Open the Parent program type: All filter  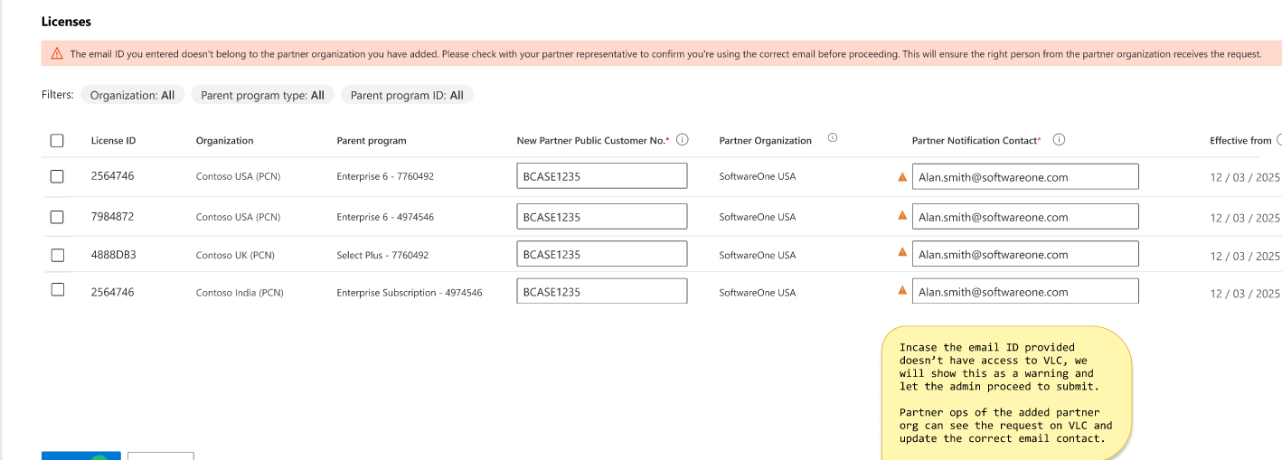(262, 95)
